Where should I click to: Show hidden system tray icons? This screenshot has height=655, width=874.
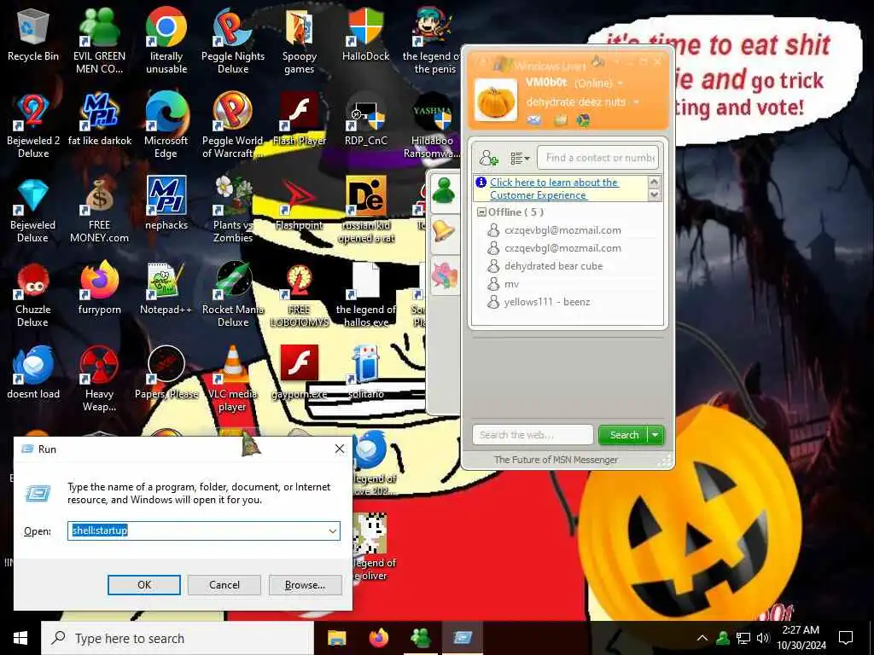[702, 638]
